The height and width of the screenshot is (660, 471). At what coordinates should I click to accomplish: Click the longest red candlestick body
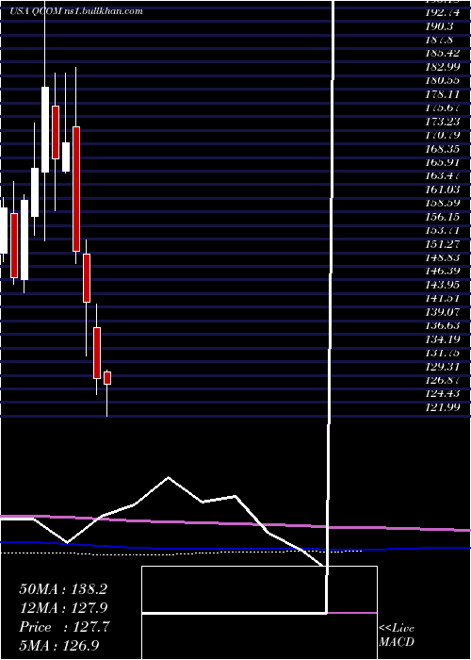[76, 189]
